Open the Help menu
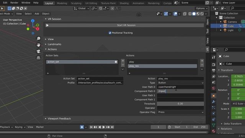This screenshot has height=138, width=245. 36,3
